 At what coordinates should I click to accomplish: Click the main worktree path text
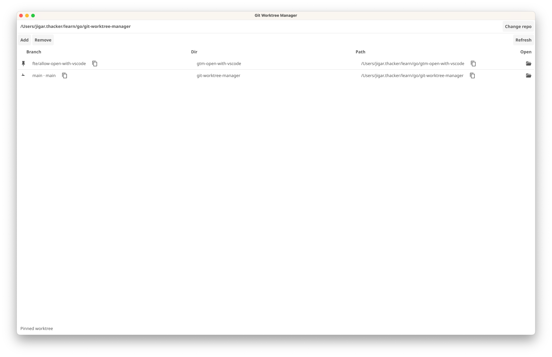click(412, 76)
